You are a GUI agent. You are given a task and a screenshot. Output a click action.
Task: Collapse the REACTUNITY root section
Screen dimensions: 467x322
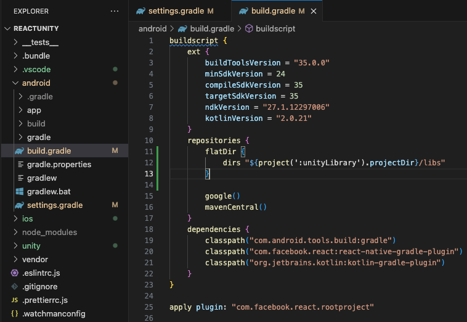coord(8,28)
